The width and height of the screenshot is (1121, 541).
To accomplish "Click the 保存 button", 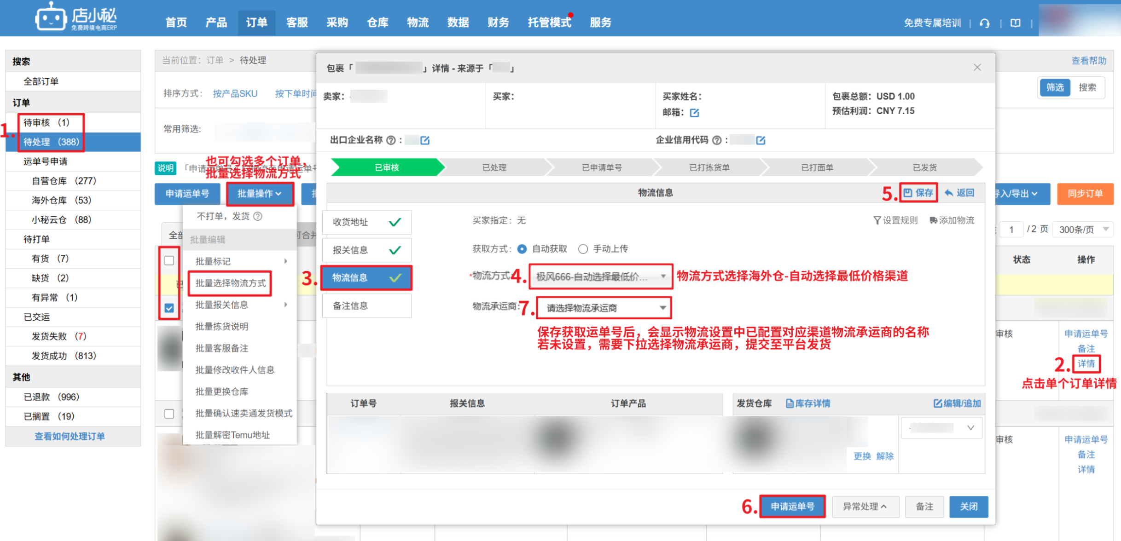I will pos(918,193).
